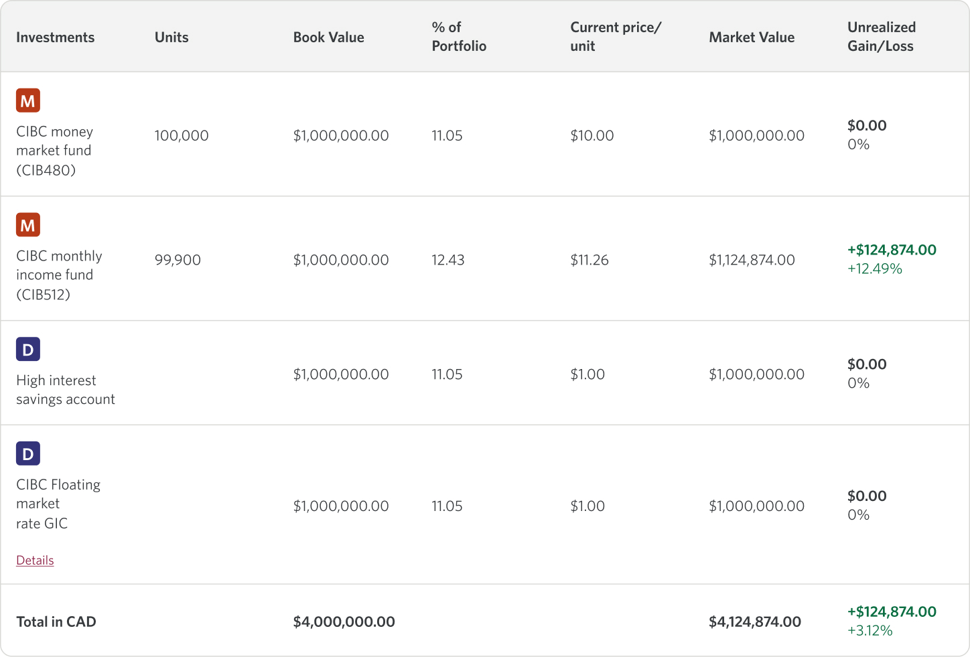Click the Units column header

click(x=171, y=38)
